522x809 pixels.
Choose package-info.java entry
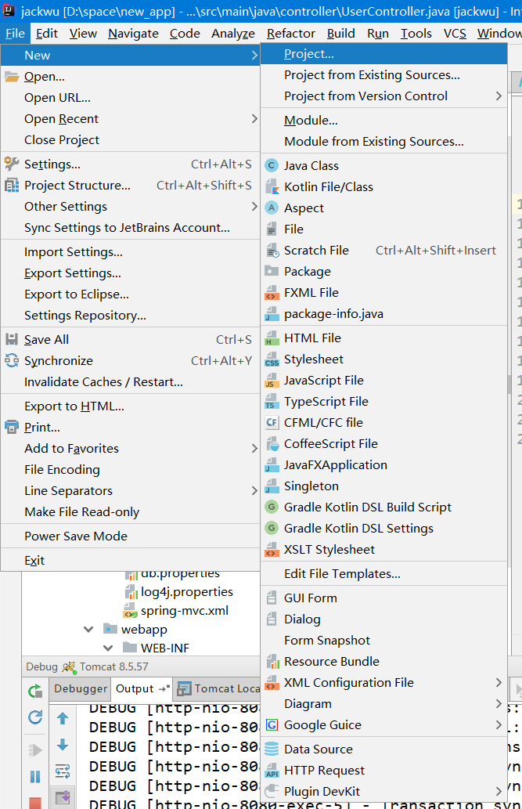(383, 314)
